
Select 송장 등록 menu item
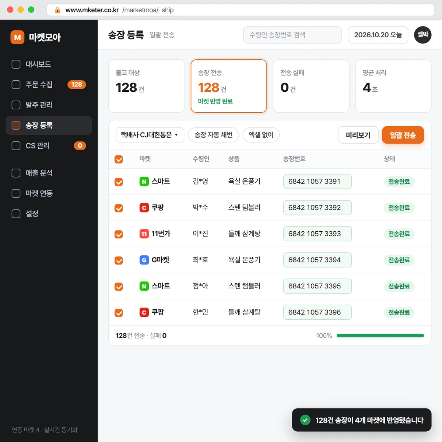coord(49,125)
